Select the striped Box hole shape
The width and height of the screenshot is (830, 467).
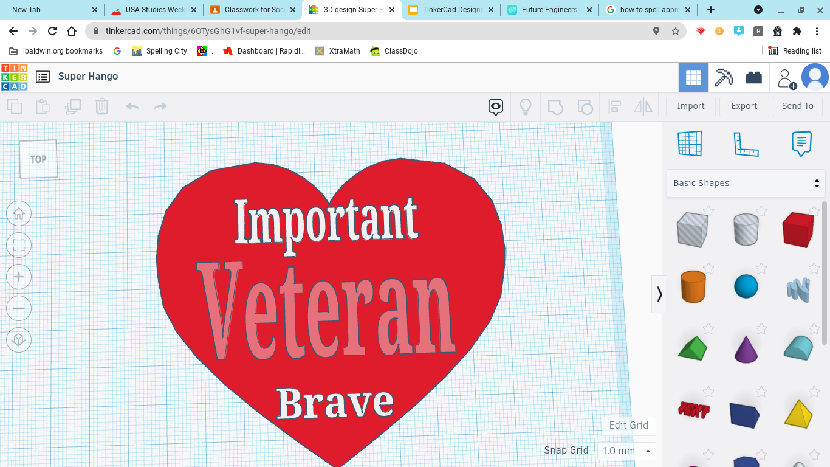tap(693, 229)
